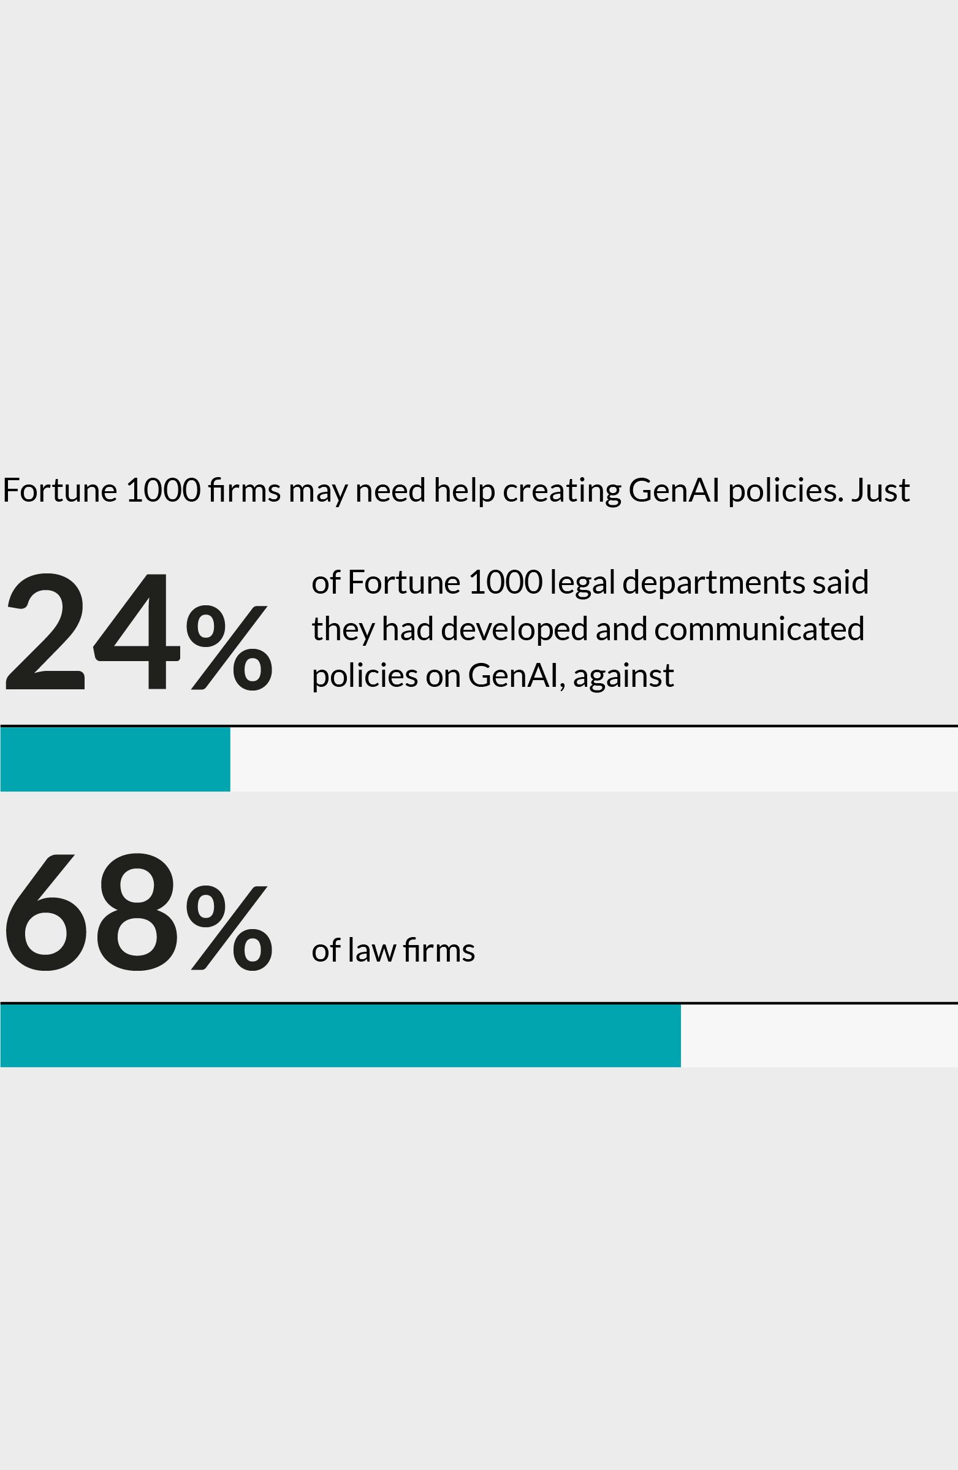
Task: Click the black divider line above 68% bar
Action: point(479,1003)
